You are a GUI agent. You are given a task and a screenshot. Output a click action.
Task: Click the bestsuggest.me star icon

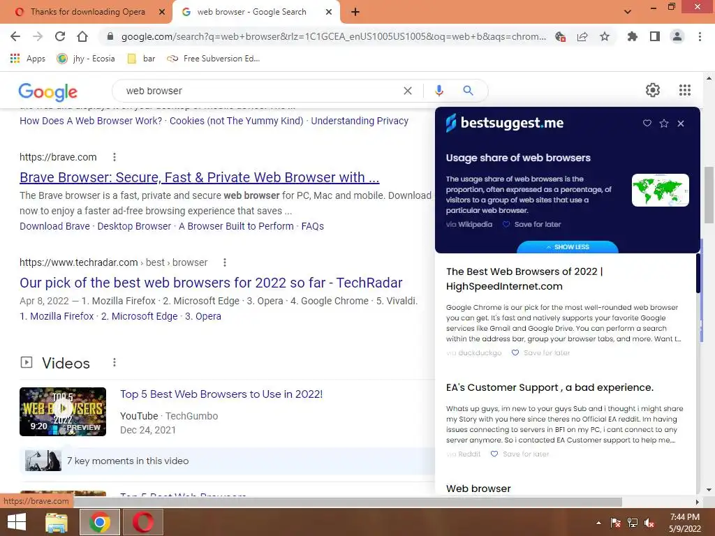point(664,123)
